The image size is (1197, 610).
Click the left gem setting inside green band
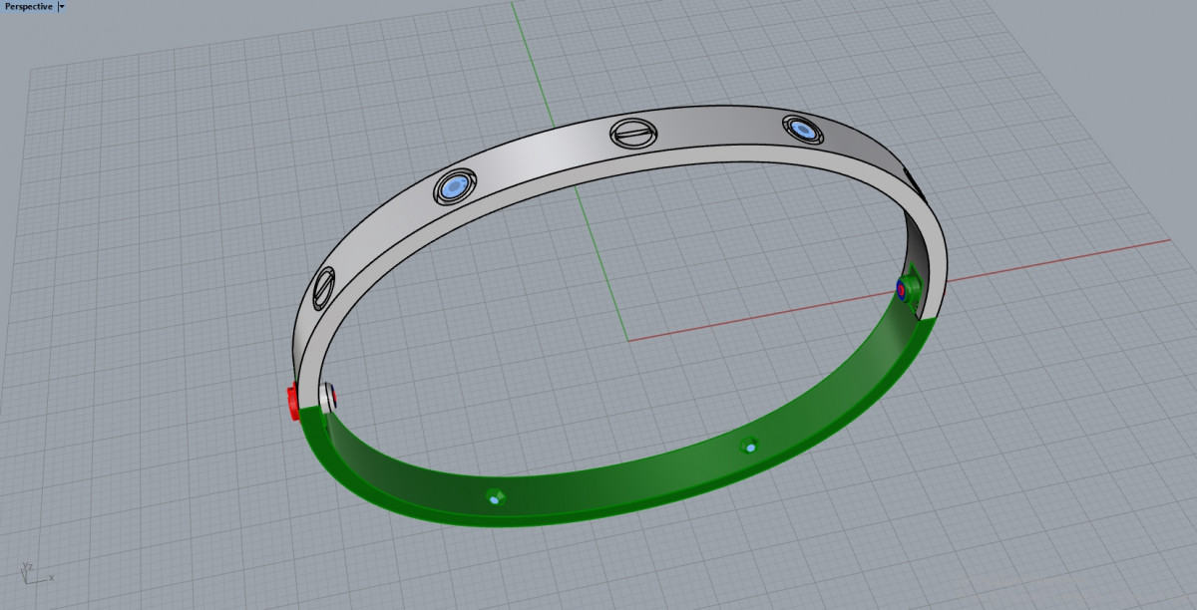coord(494,496)
